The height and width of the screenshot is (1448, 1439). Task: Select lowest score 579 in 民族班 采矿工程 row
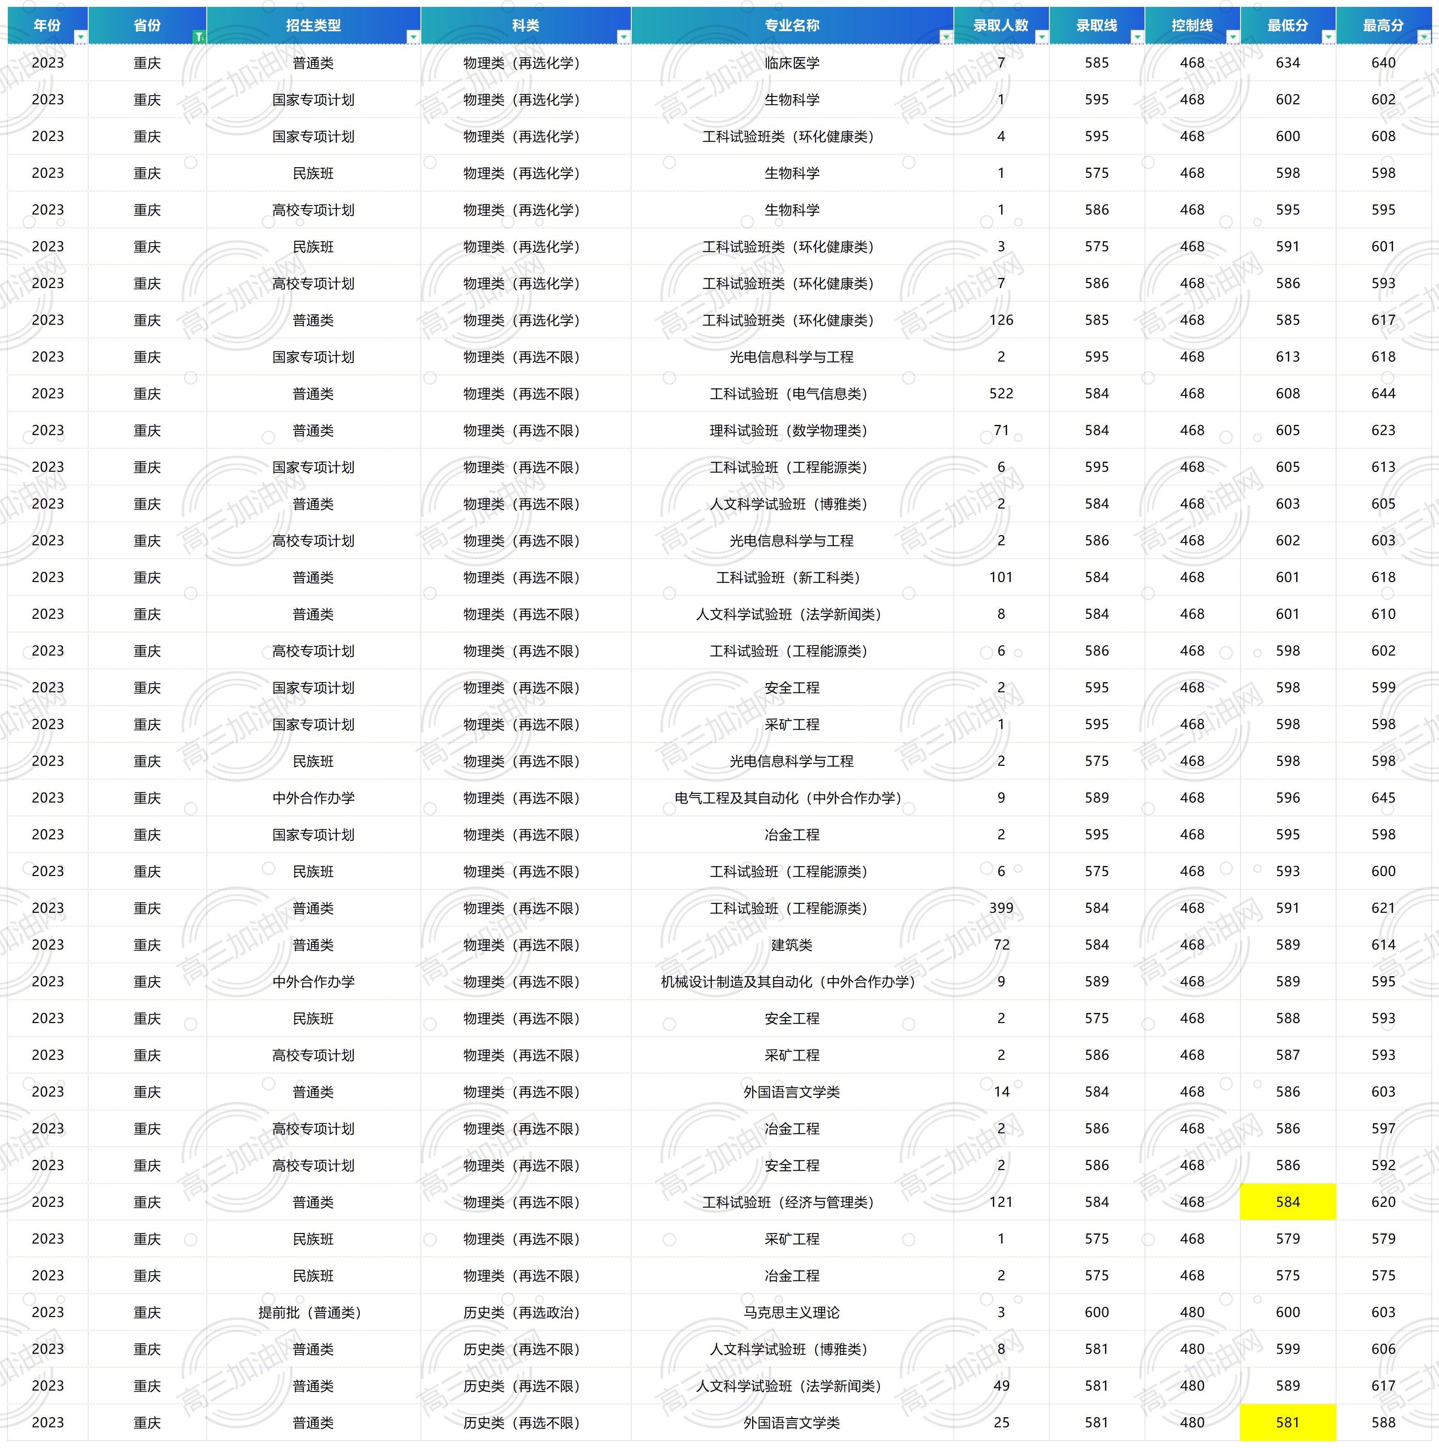1287,1239
